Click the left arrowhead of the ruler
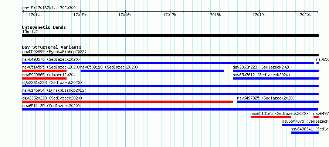Image resolution: width=329 pixels, height=147 pixels. pos(23,12)
